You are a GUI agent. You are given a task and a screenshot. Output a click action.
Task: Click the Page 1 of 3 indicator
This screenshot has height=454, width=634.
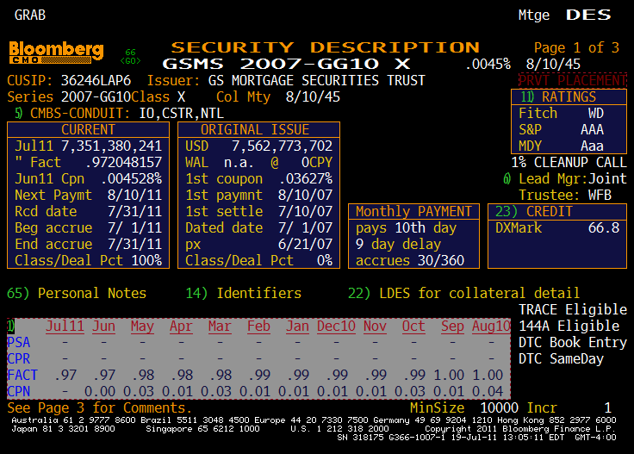(x=576, y=47)
